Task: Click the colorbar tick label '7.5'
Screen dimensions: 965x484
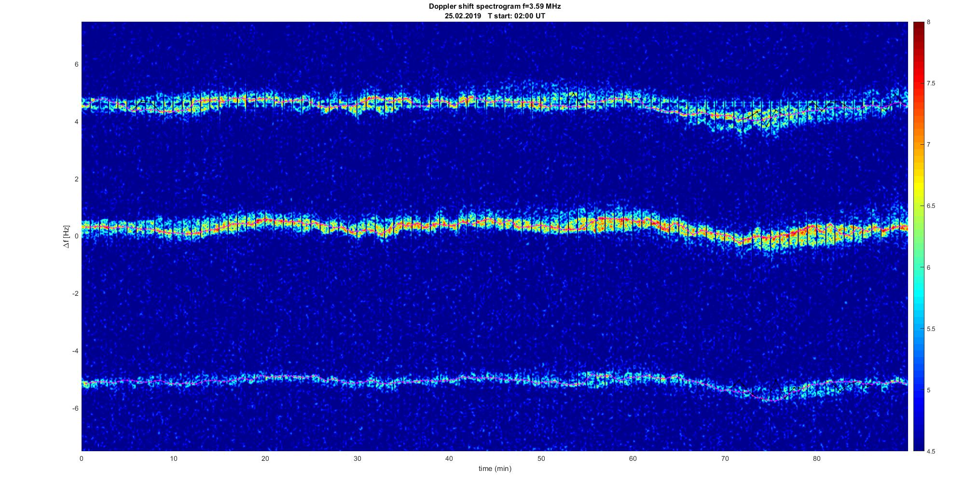Action: click(x=931, y=83)
